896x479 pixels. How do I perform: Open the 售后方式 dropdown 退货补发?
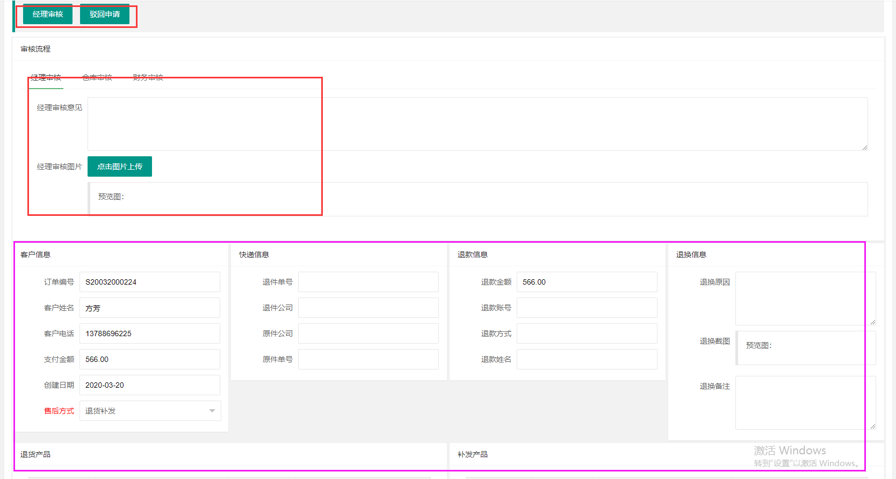150,411
